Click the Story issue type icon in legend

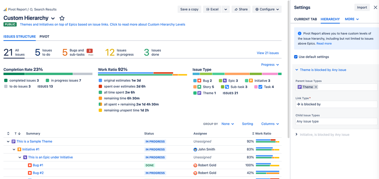coord(199,87)
